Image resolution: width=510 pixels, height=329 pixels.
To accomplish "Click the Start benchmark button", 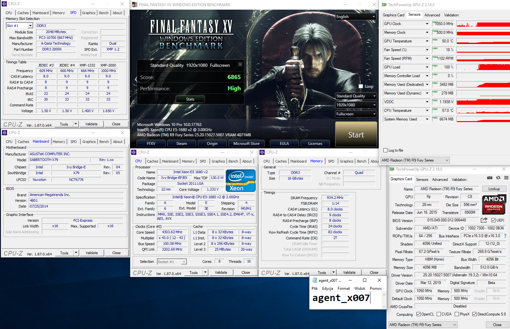I will [356, 135].
